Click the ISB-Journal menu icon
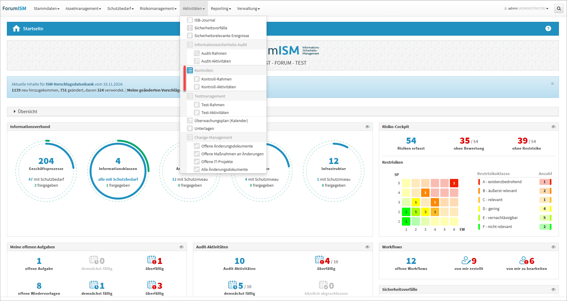 pos(190,20)
